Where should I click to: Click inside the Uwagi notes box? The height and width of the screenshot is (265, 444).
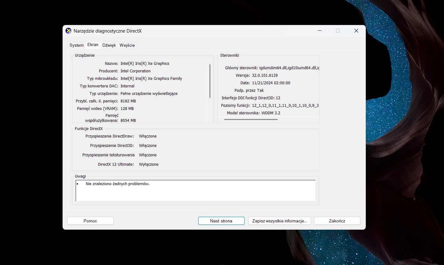[x=196, y=191]
